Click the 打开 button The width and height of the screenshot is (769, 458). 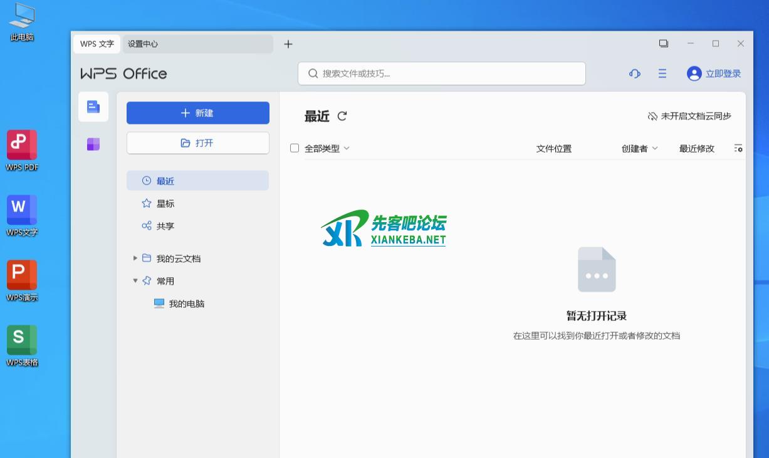pos(198,143)
